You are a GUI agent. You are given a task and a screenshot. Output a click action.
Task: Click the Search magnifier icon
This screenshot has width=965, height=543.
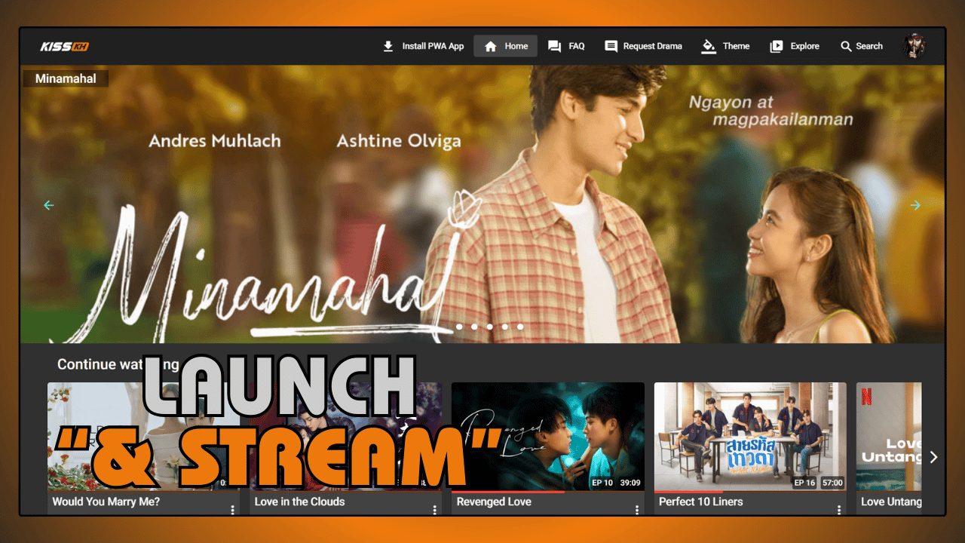point(845,46)
